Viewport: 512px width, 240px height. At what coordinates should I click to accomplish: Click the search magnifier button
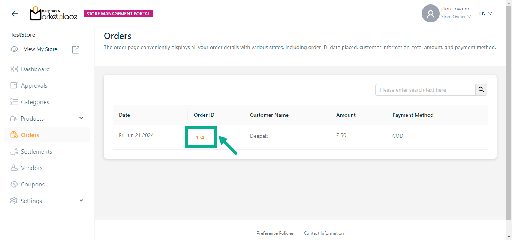(481, 90)
